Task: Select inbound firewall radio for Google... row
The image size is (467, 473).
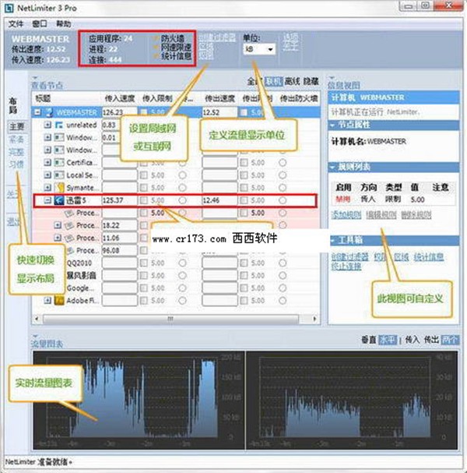Action: 182,288
